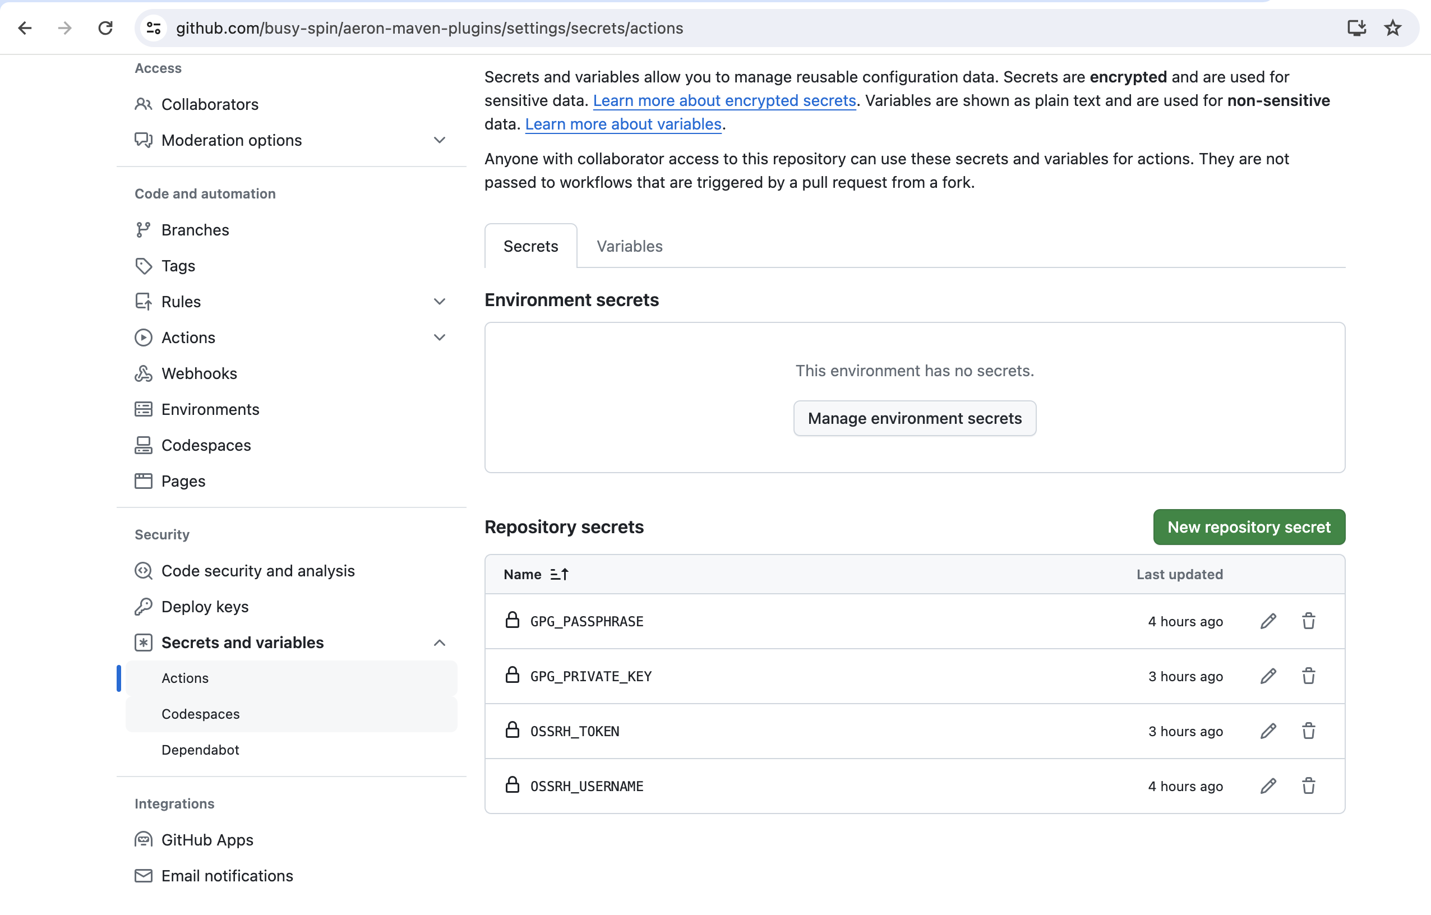
Task: Delete the OSSRH_USERNAME secret trash icon
Action: click(1309, 786)
